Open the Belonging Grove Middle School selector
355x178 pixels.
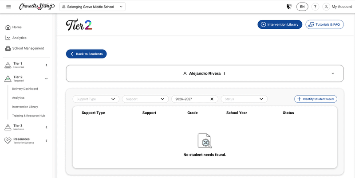click(x=92, y=7)
